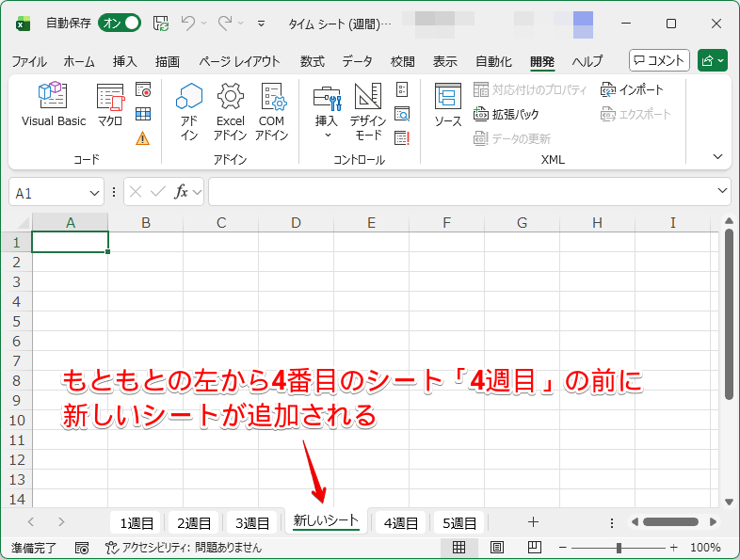This screenshot has height=559, width=740.
Task: Click the Excel app icon
Action: coord(23,24)
